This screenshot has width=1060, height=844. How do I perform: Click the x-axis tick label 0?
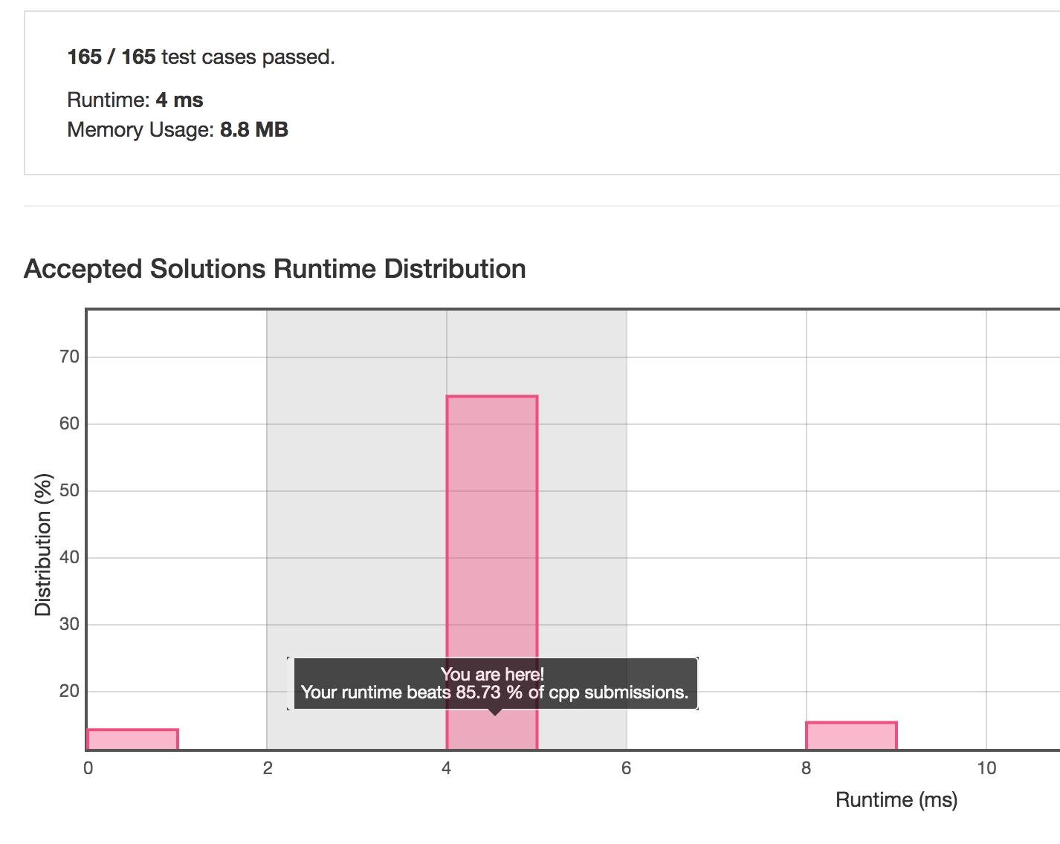pos(88,768)
